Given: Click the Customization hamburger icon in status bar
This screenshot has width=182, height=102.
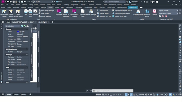Looking at the screenshot, I should click(x=180, y=95).
